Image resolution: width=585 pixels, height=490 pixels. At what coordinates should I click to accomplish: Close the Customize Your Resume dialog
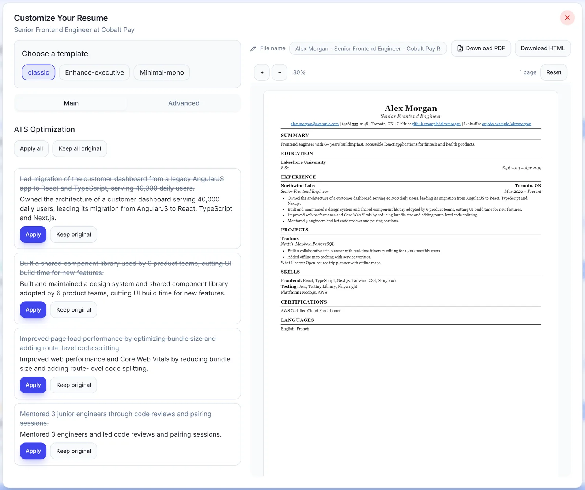click(567, 18)
